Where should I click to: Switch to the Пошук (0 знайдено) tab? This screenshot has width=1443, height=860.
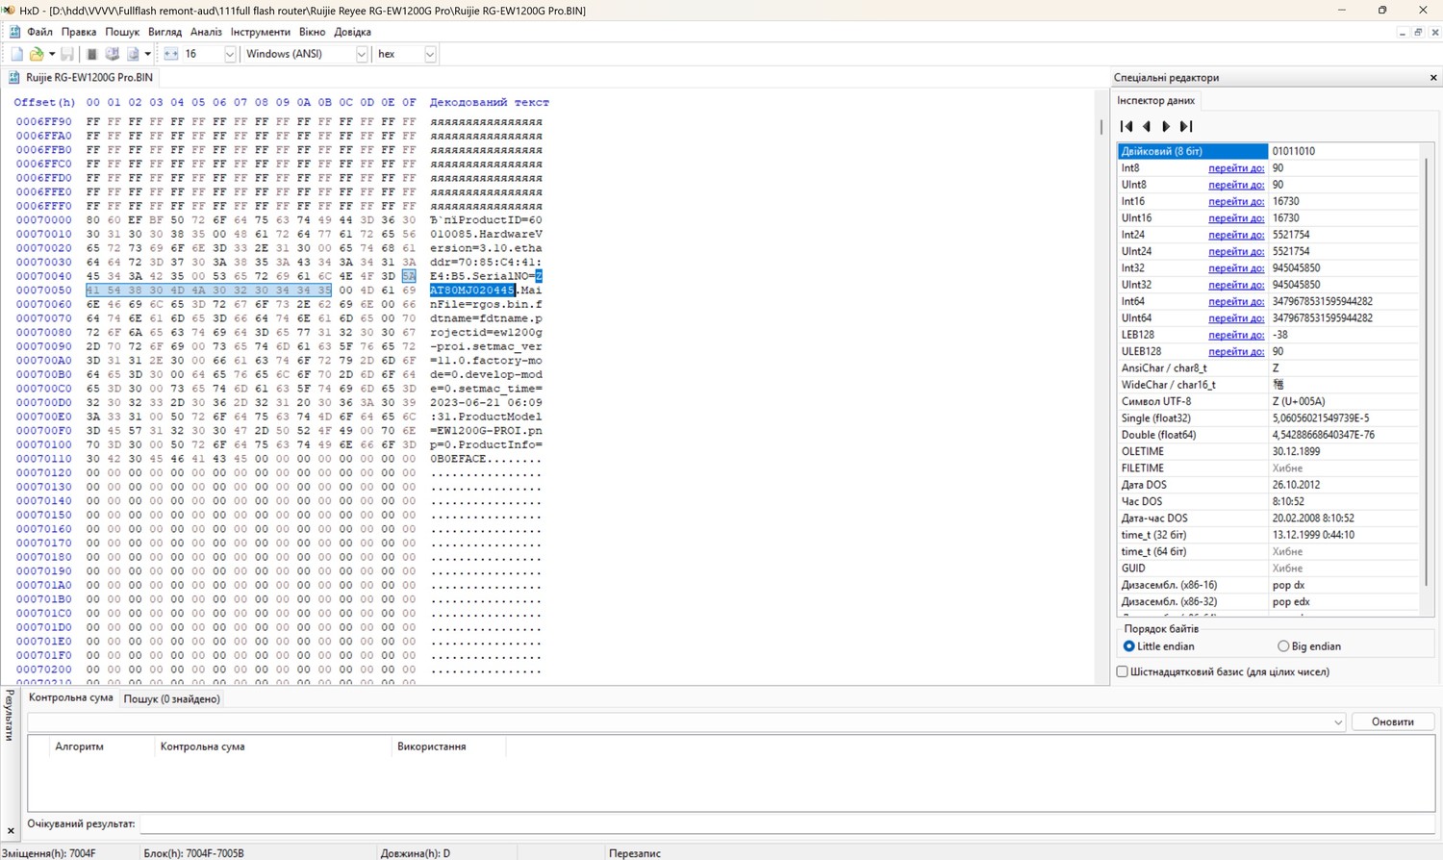(172, 699)
